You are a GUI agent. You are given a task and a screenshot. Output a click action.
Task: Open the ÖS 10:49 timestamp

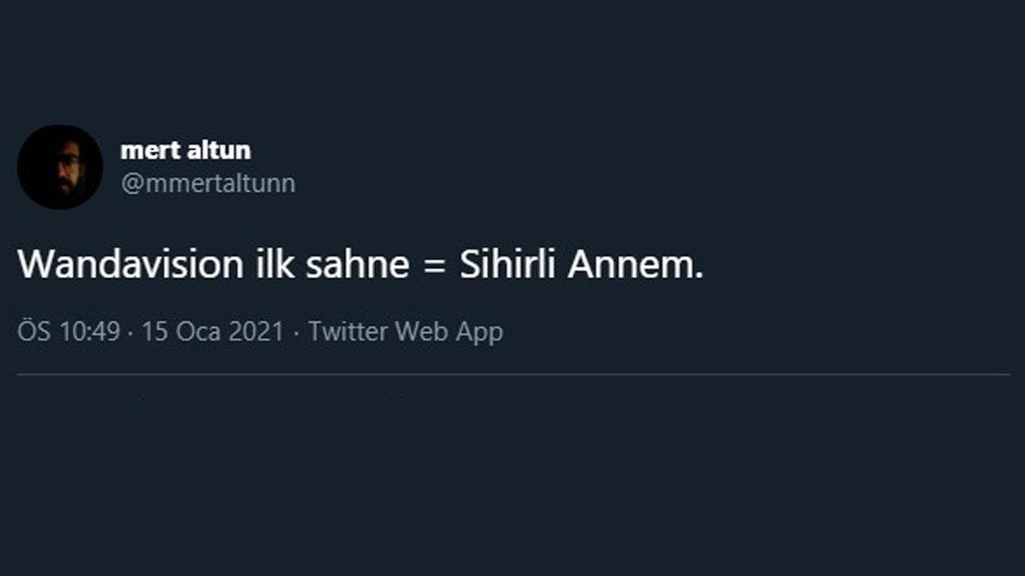69,332
